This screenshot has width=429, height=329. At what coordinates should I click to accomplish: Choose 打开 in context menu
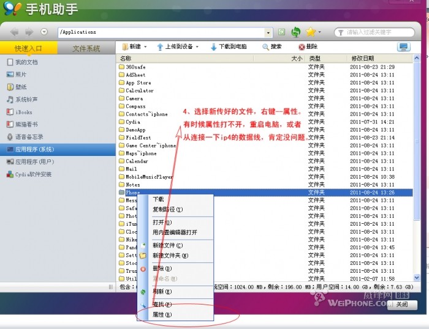(175, 222)
